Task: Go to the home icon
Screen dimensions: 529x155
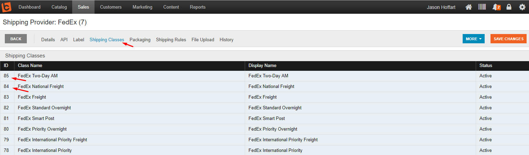Action: [x=468, y=7]
